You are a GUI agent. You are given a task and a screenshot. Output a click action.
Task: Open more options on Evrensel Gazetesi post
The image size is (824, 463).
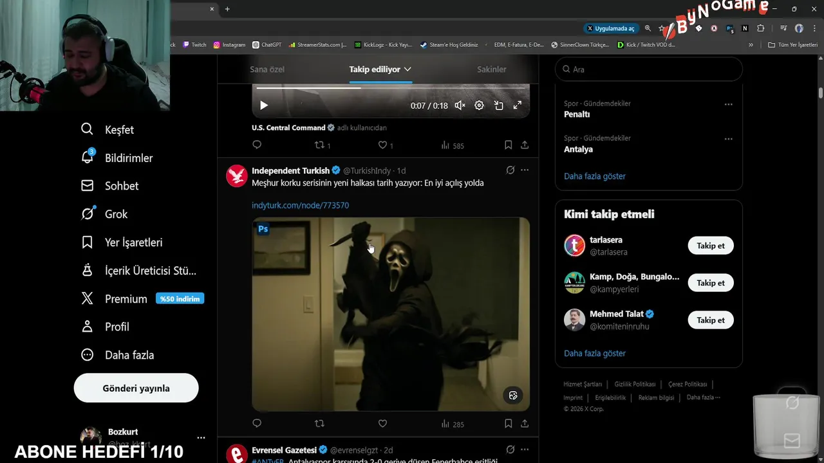(525, 449)
